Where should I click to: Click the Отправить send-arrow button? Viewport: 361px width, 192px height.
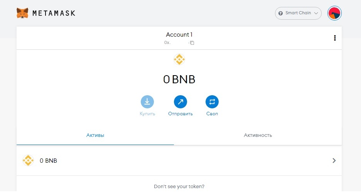(x=180, y=102)
